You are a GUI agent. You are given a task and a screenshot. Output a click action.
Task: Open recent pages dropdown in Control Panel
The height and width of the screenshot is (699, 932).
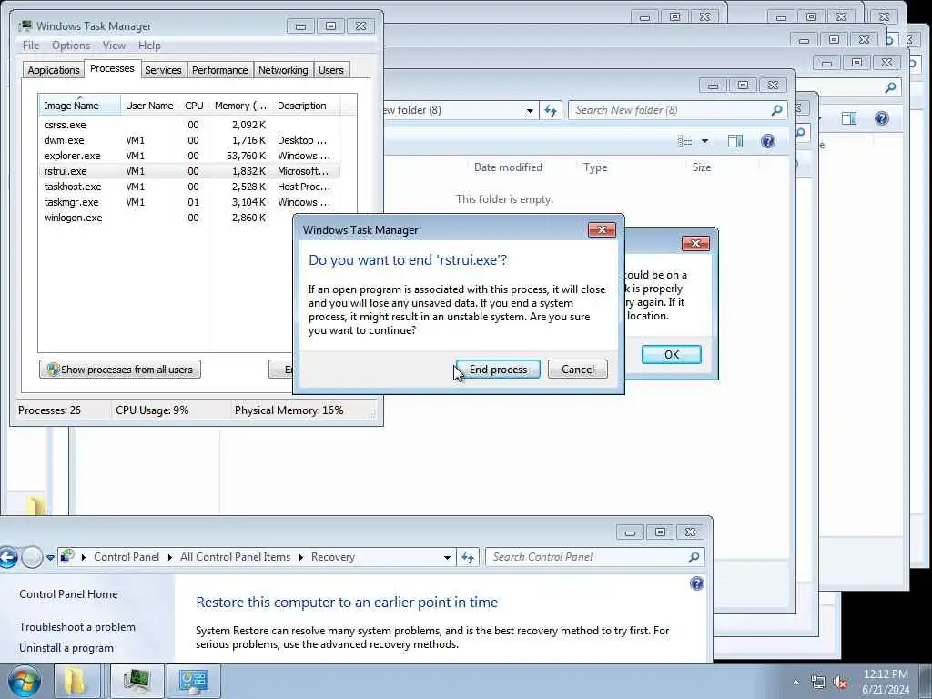point(51,558)
